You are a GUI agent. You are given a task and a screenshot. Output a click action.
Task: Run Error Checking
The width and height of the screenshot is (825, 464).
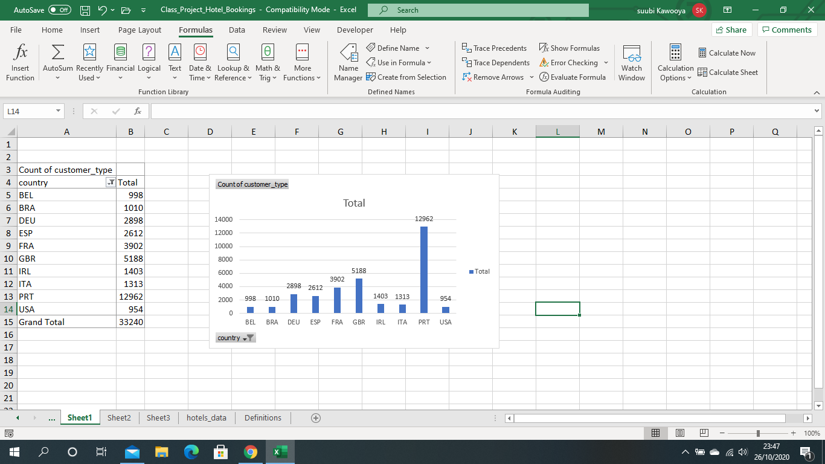[x=568, y=63]
